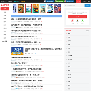The width and height of the screenshot is (91, 91).
Task: Click author avatar under '村霸' headline
Action: (x=17, y=83)
